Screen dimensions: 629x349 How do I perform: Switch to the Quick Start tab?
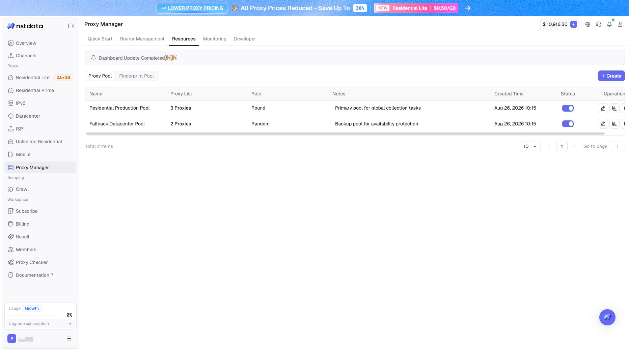[100, 39]
